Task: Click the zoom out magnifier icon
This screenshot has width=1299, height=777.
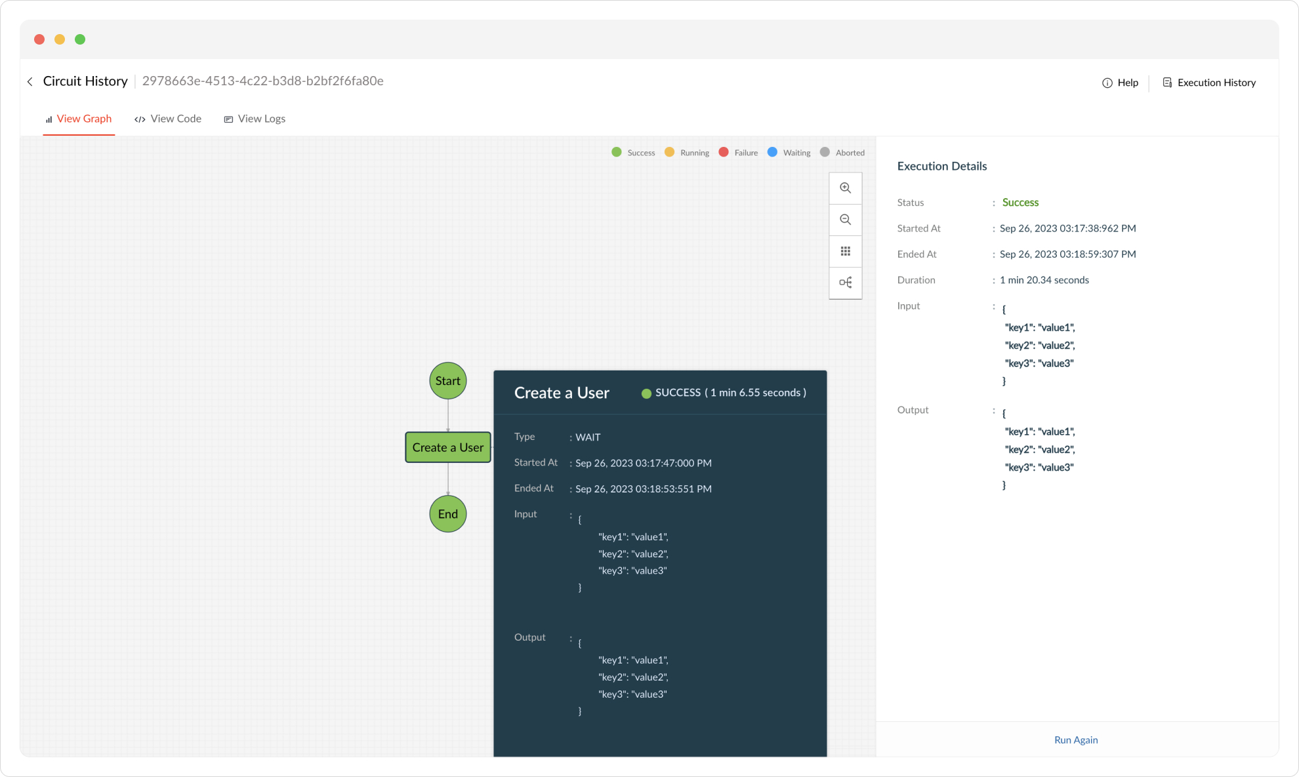Action: coord(845,220)
